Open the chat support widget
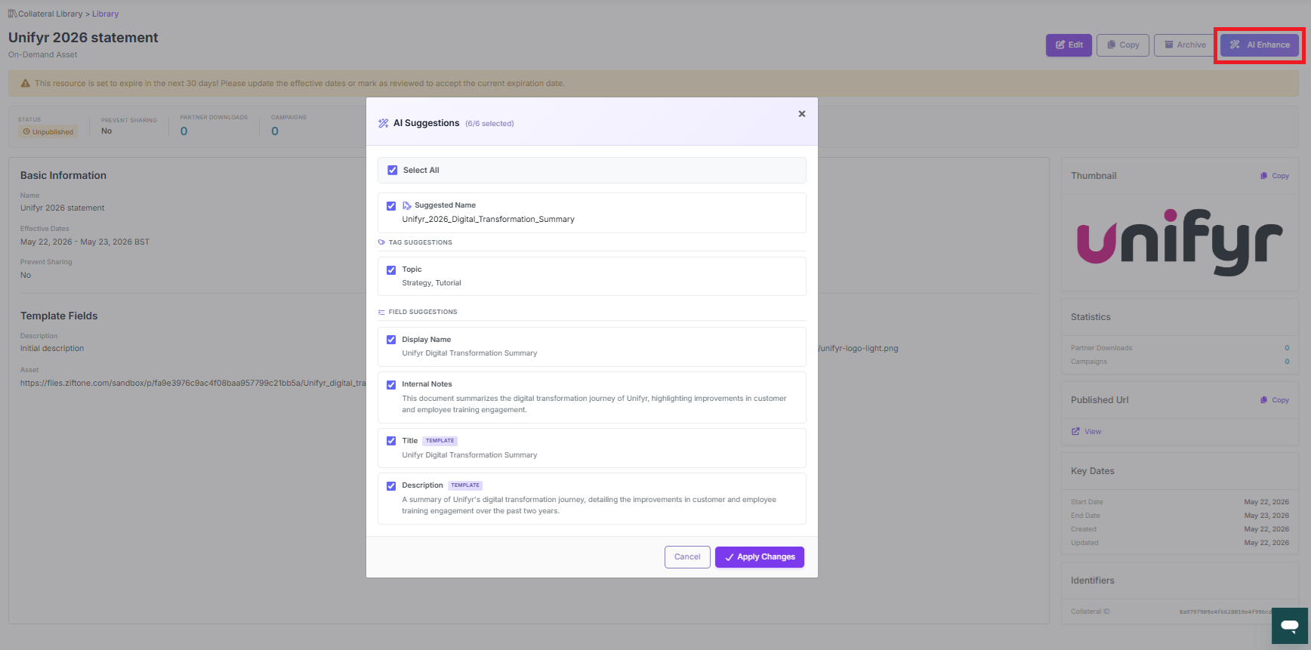Image resolution: width=1311 pixels, height=650 pixels. (x=1290, y=626)
